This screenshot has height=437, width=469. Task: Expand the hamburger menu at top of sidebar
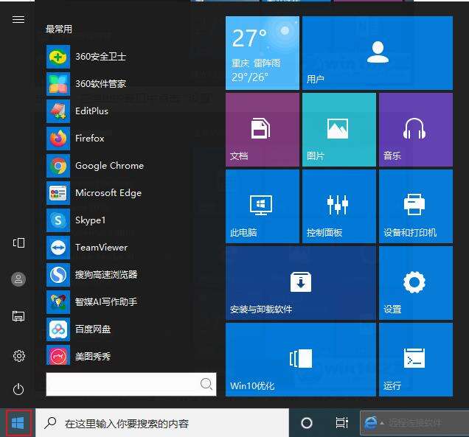tap(18, 19)
